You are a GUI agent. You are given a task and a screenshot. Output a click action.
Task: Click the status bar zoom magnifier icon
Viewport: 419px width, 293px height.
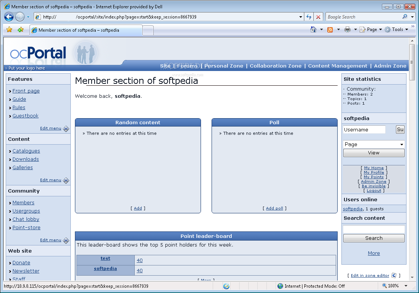[384, 285]
